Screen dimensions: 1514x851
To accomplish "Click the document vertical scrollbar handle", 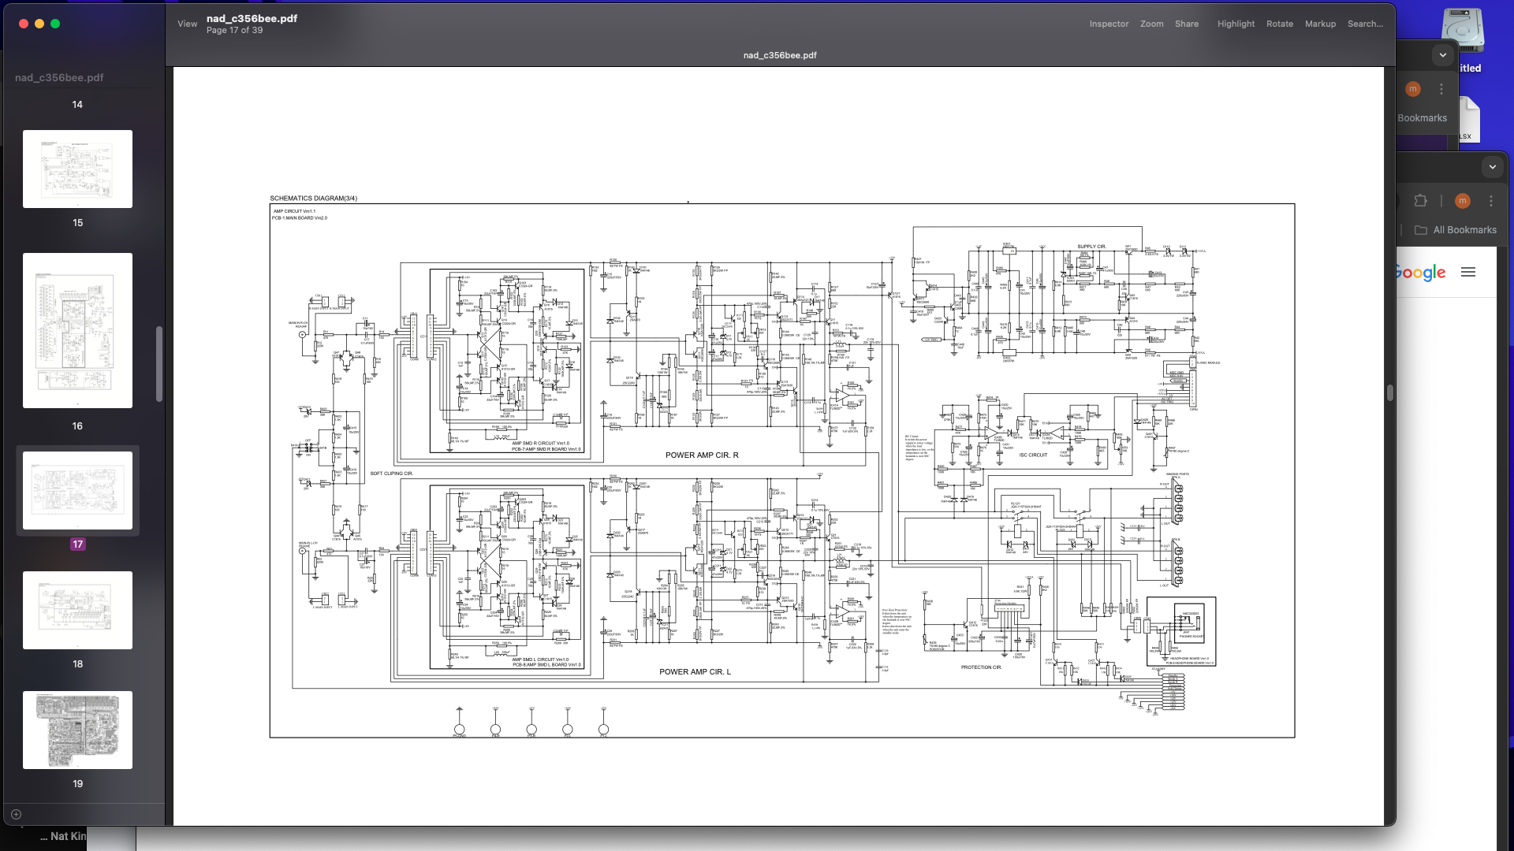I will point(1389,392).
